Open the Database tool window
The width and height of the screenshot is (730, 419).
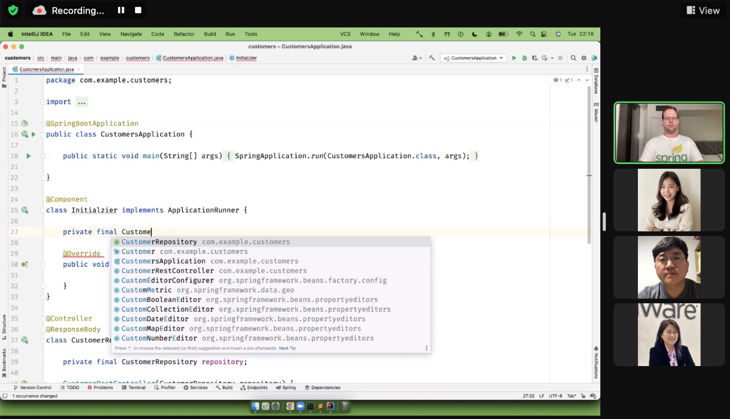(596, 81)
